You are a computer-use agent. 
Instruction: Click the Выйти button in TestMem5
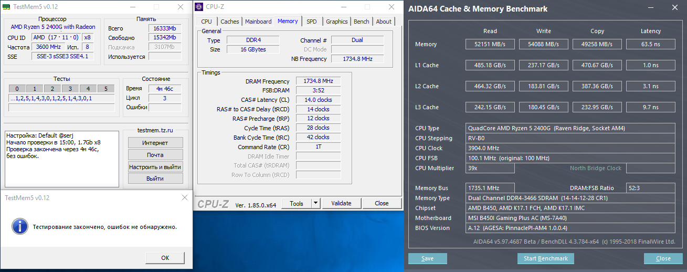pyautogui.click(x=155, y=179)
